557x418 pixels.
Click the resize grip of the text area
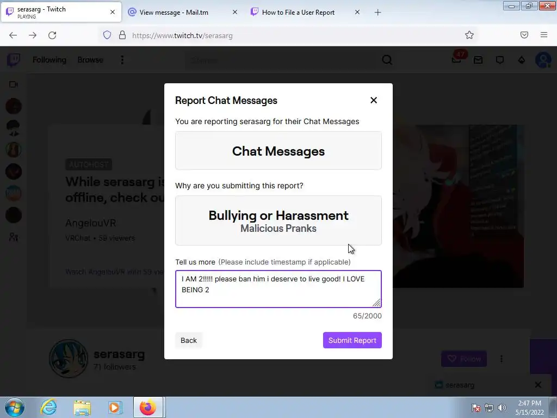(x=376, y=303)
